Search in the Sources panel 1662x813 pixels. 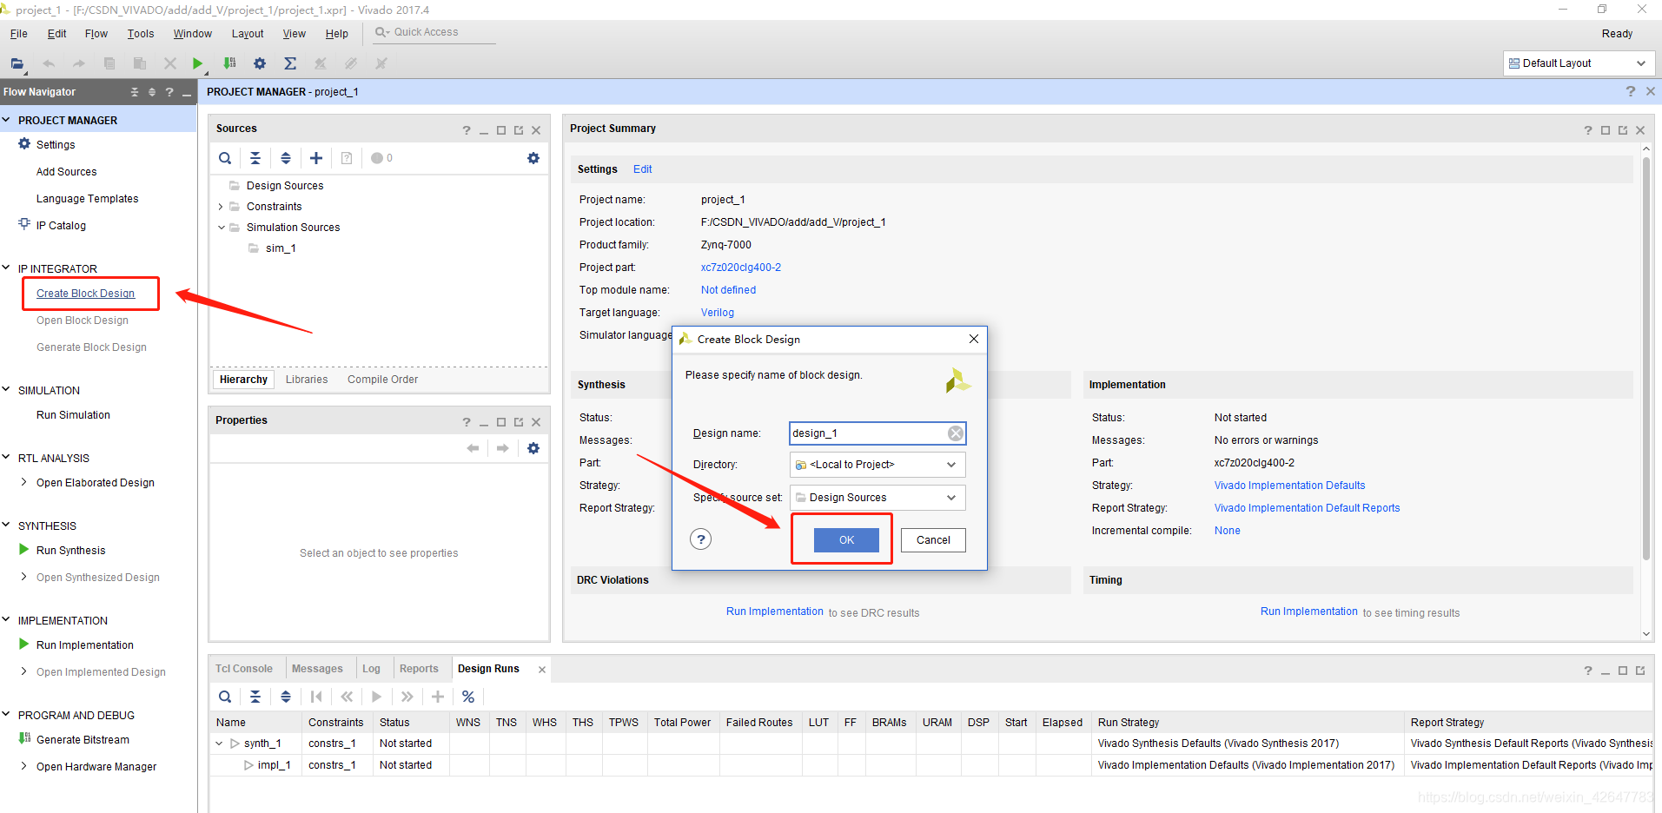coord(225,158)
